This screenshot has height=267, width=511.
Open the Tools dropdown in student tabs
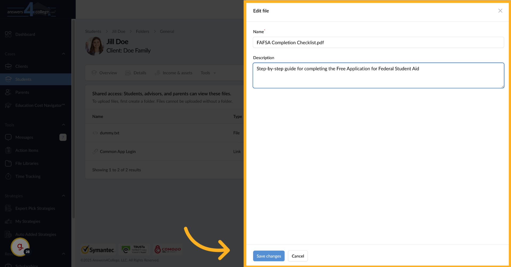[208, 73]
